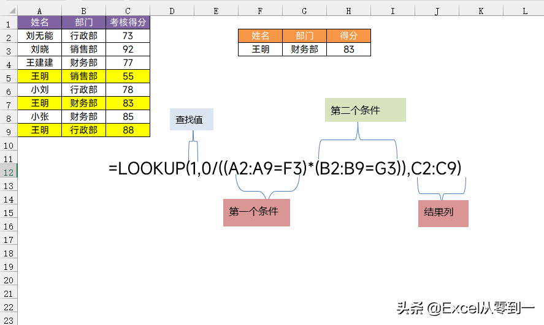This screenshot has width=544, height=325.
Task: Select column B header
Action: pos(83,11)
